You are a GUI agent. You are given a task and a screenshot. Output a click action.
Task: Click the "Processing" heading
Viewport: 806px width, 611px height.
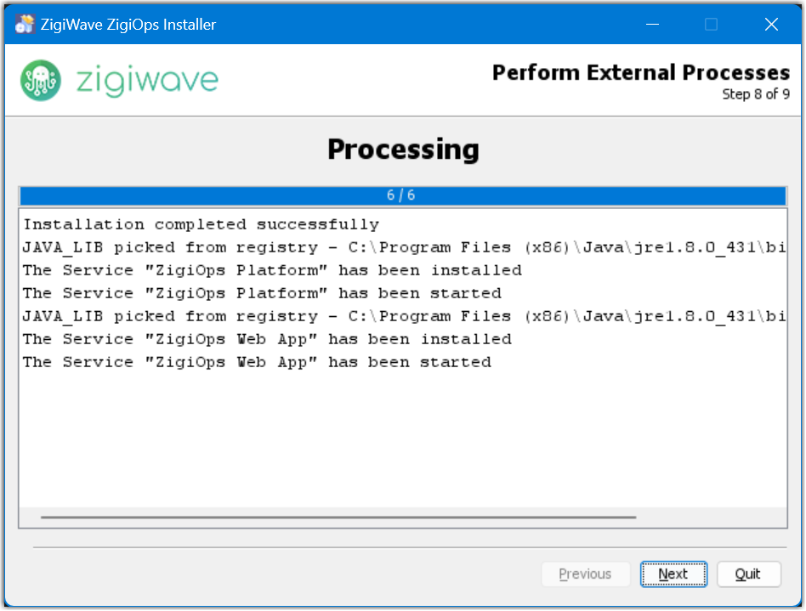[x=403, y=150]
